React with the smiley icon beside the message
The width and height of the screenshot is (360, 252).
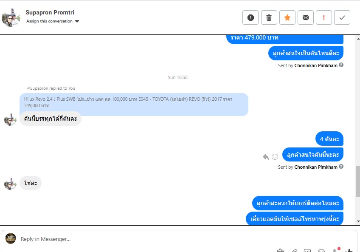[275, 157]
